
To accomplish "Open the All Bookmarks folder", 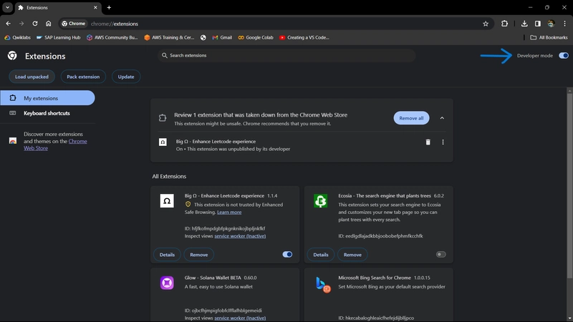I will [x=549, y=37].
